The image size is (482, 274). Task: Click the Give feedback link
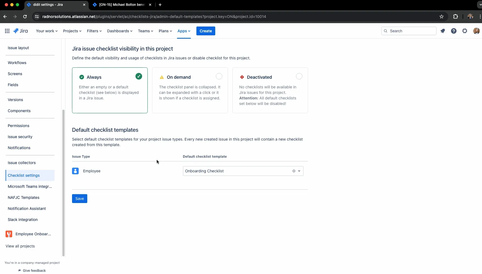coord(34,270)
